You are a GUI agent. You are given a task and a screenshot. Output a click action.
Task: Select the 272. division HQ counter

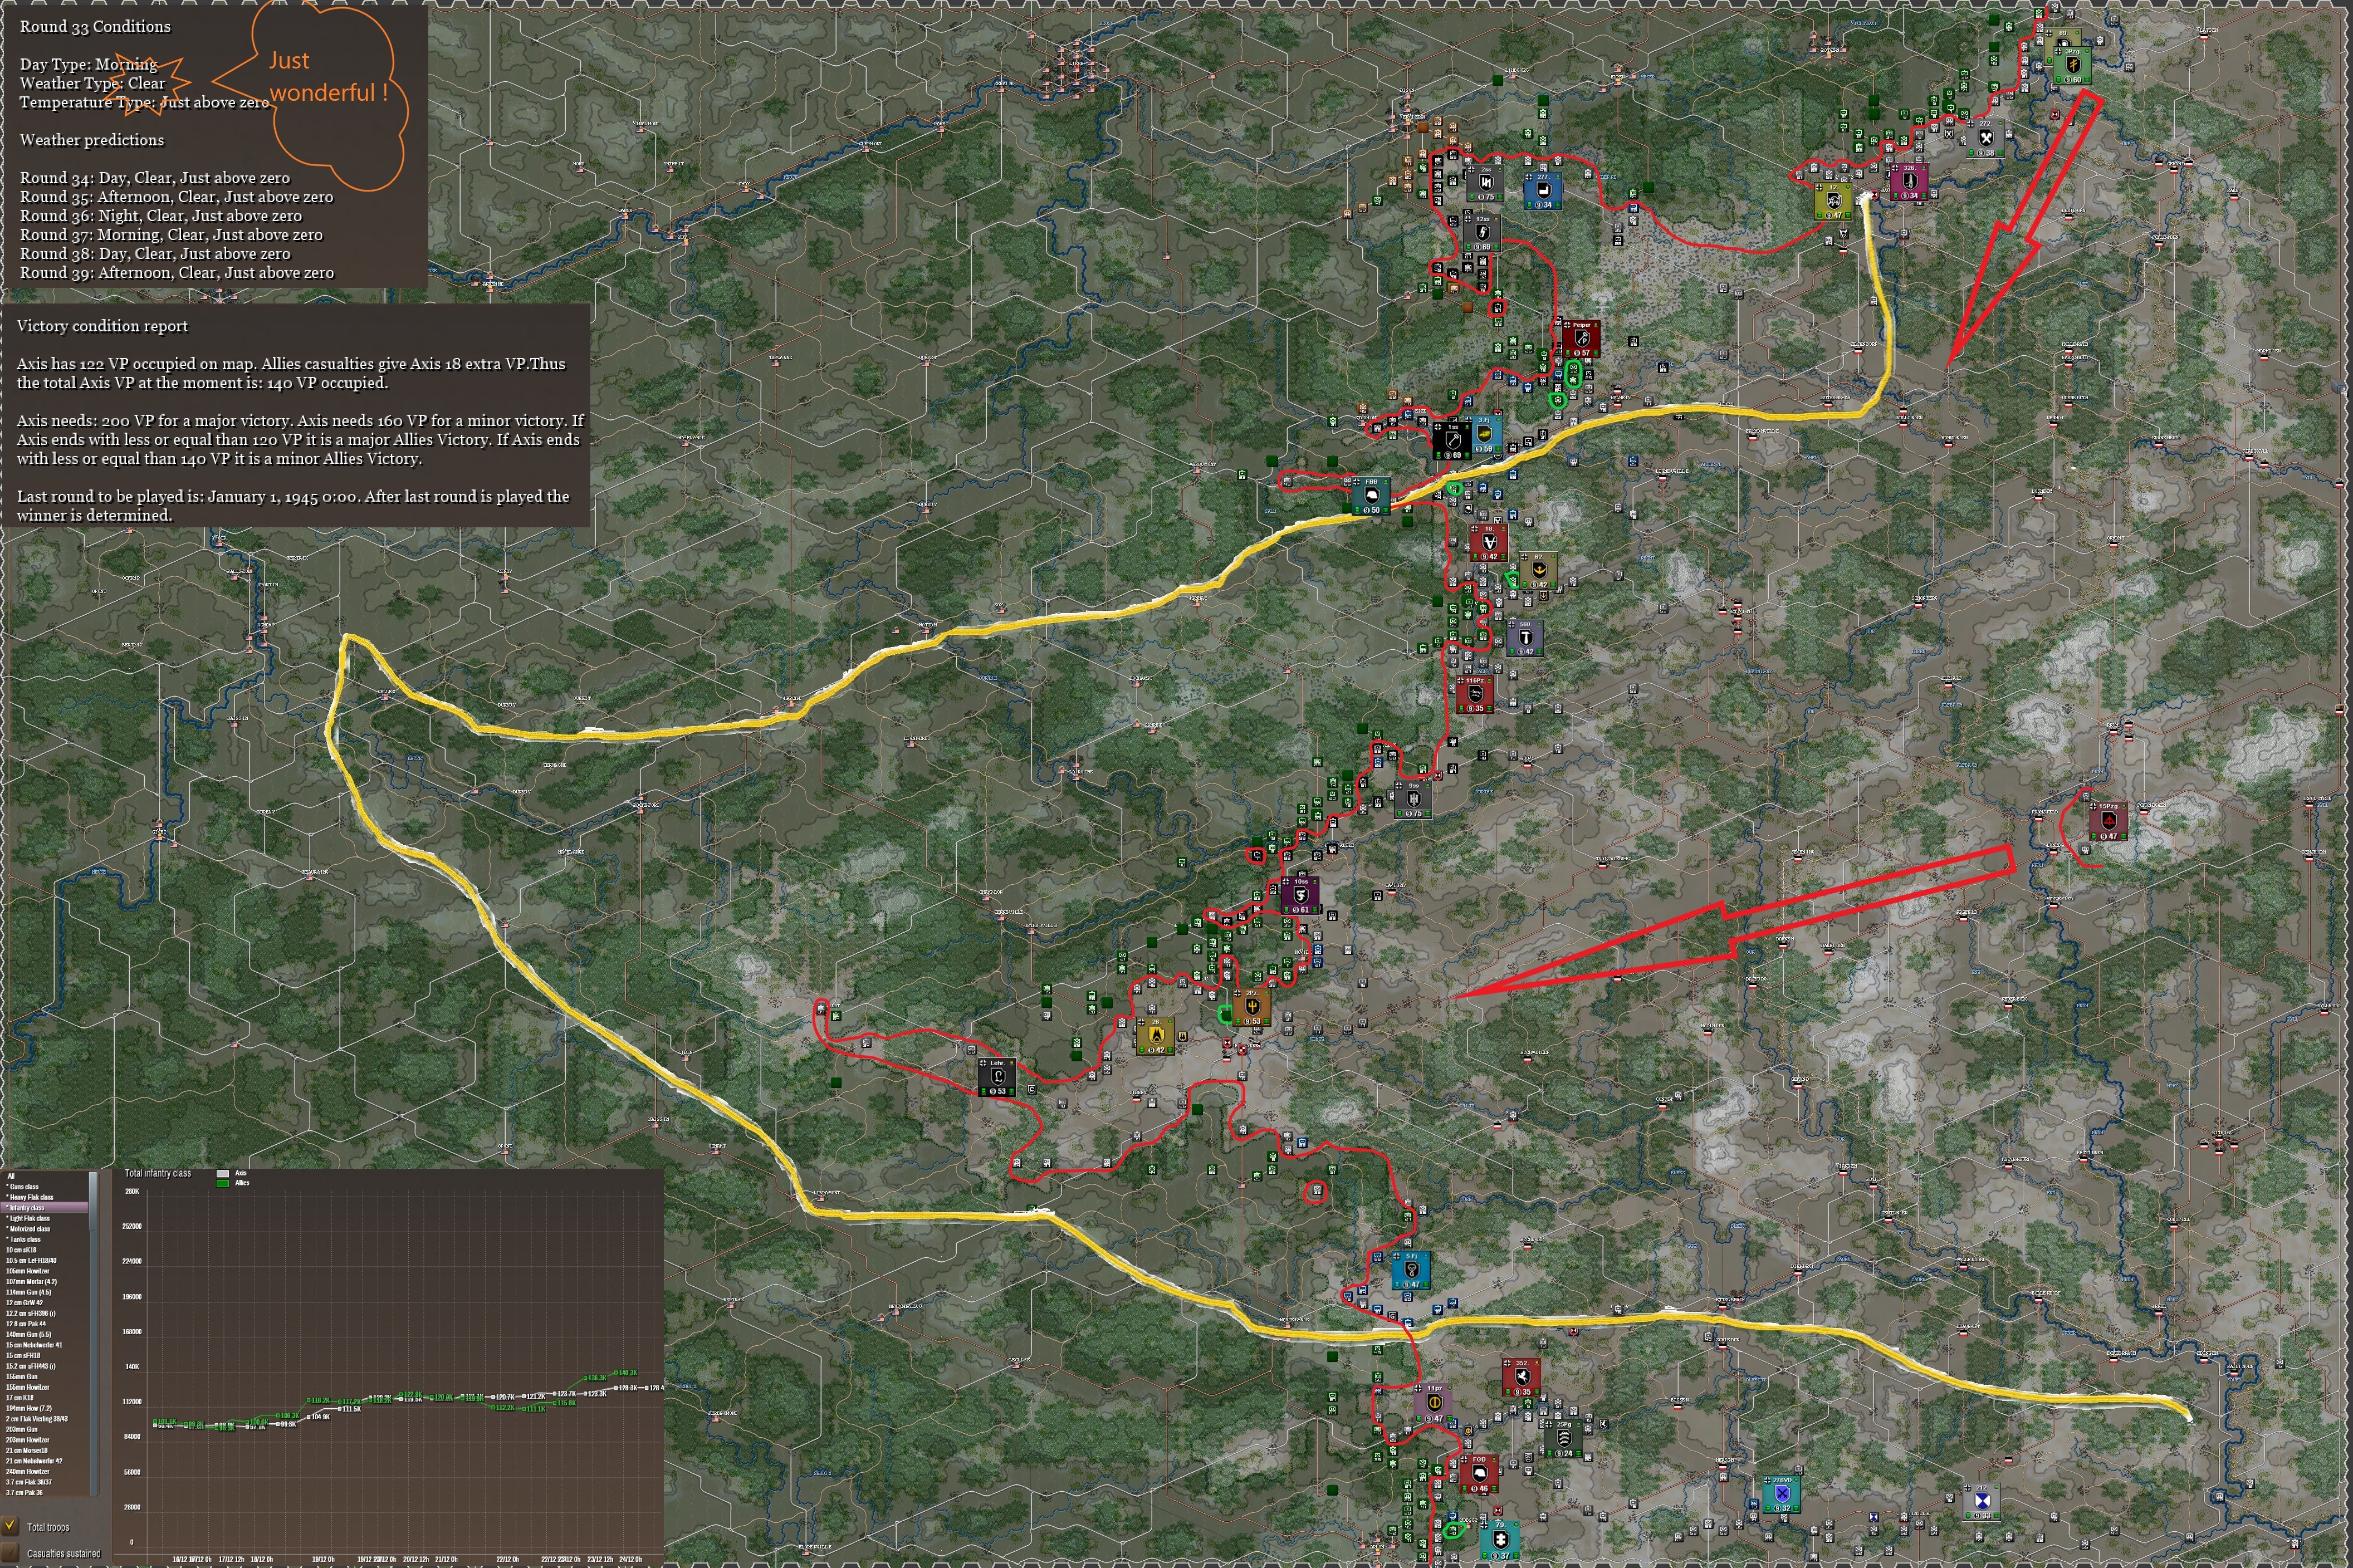1985,138
